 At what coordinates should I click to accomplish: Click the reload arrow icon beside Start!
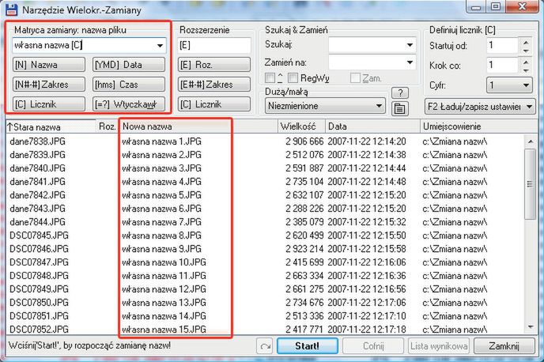[x=266, y=346]
